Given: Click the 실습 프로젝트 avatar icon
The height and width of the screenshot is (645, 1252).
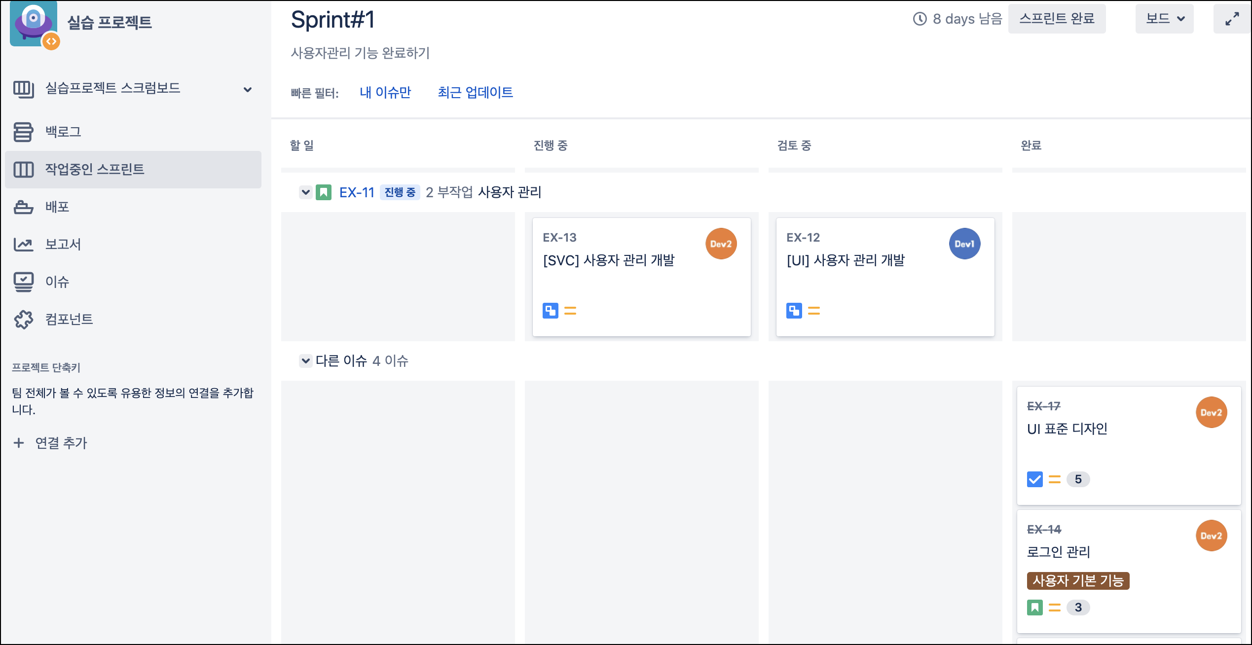Looking at the screenshot, I should [x=34, y=23].
